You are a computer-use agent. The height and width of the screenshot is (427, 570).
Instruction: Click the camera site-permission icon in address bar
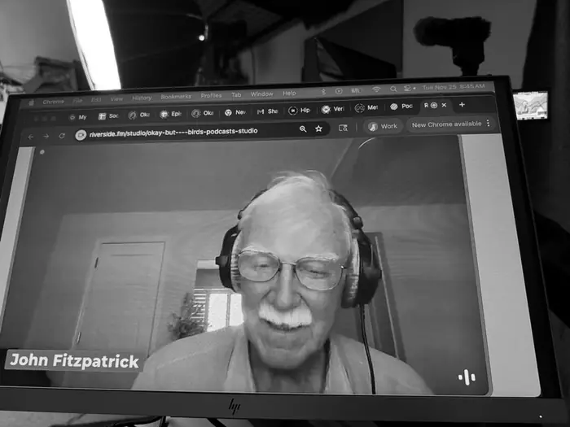(x=81, y=135)
